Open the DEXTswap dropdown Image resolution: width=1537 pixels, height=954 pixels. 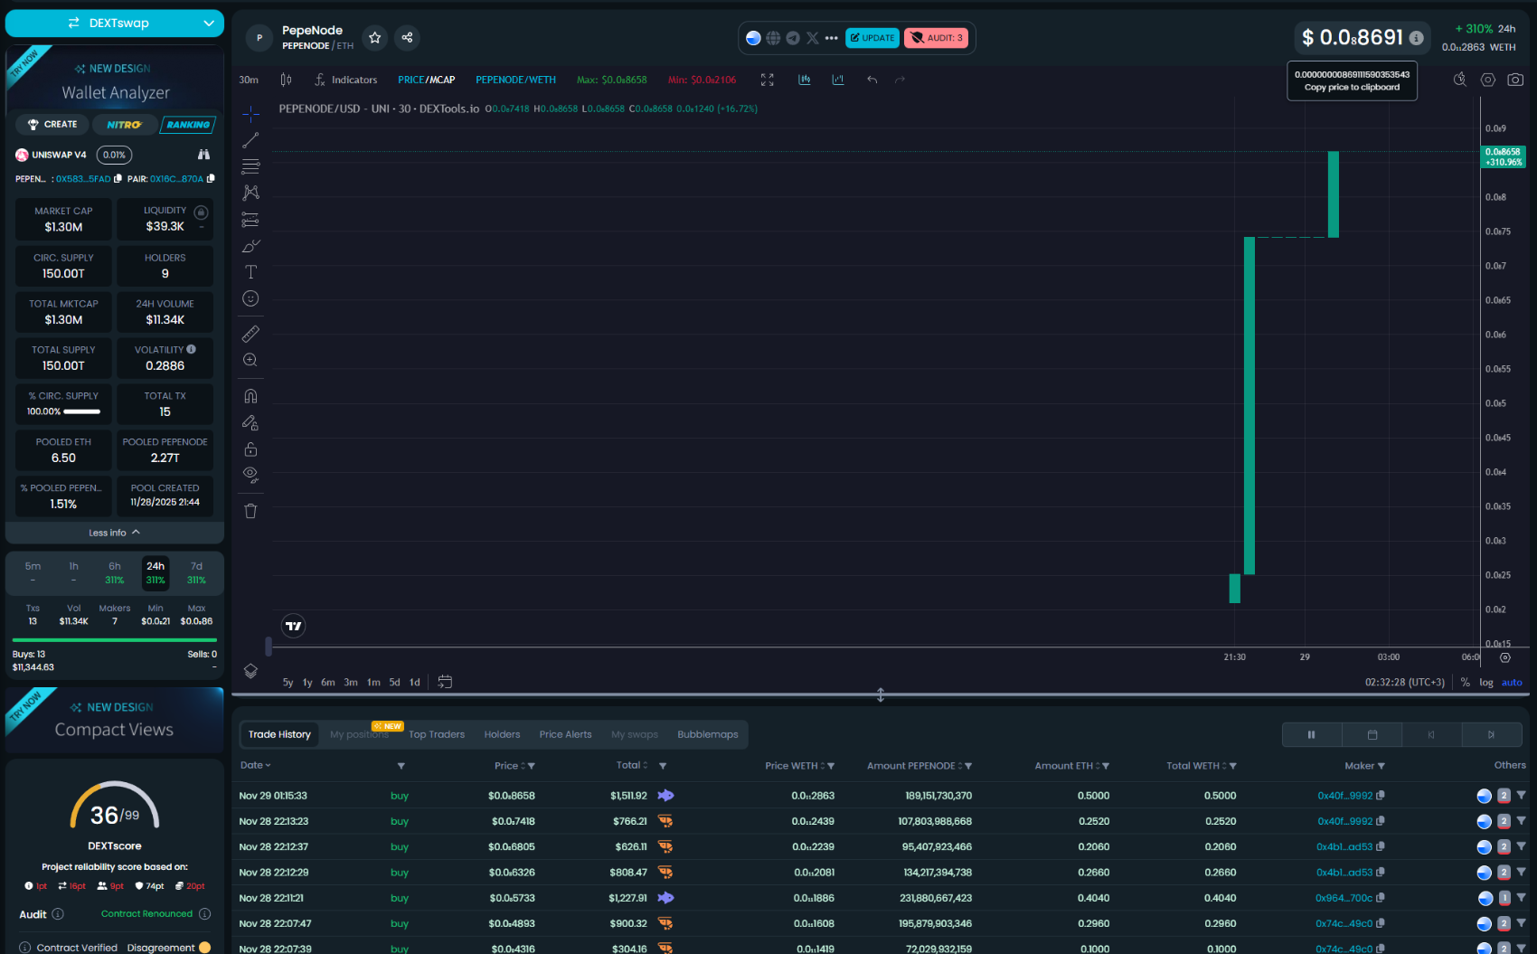tap(115, 23)
